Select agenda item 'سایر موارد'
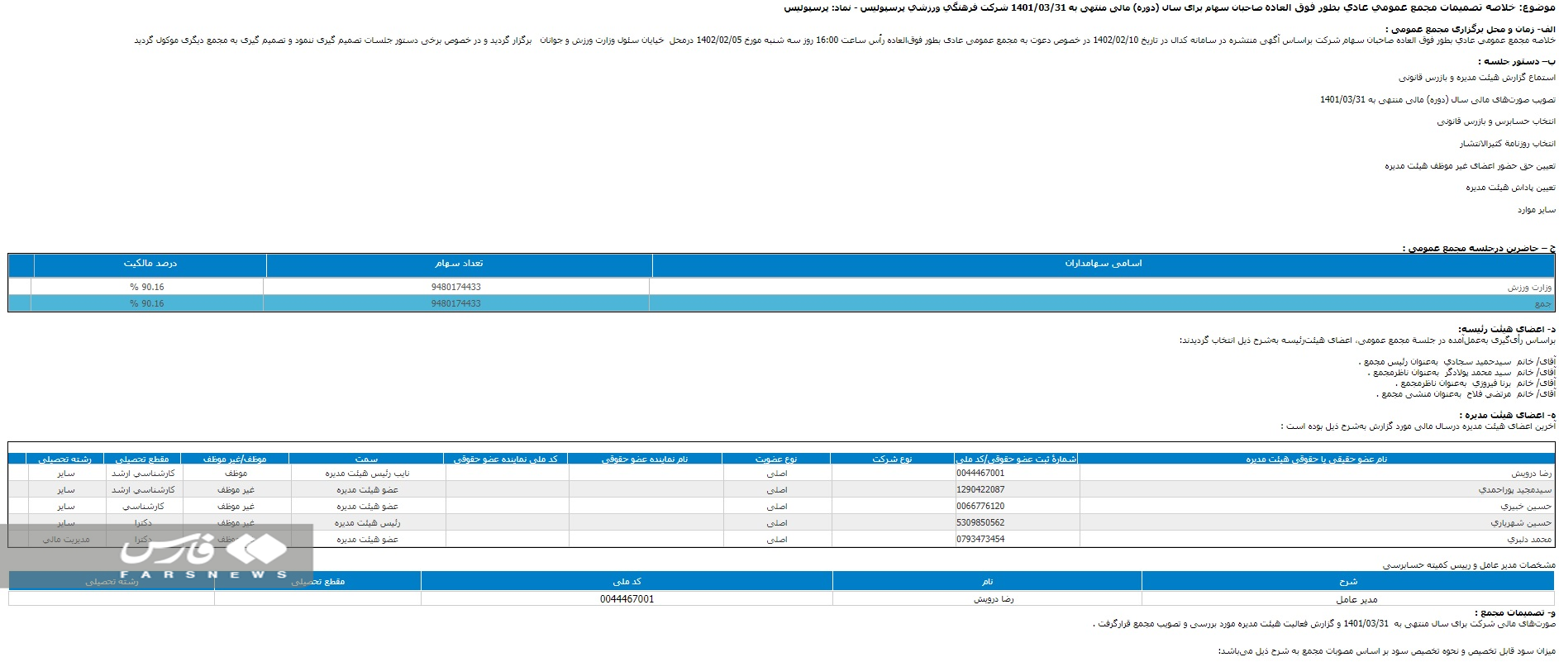The image size is (1559, 662). coord(1536,211)
